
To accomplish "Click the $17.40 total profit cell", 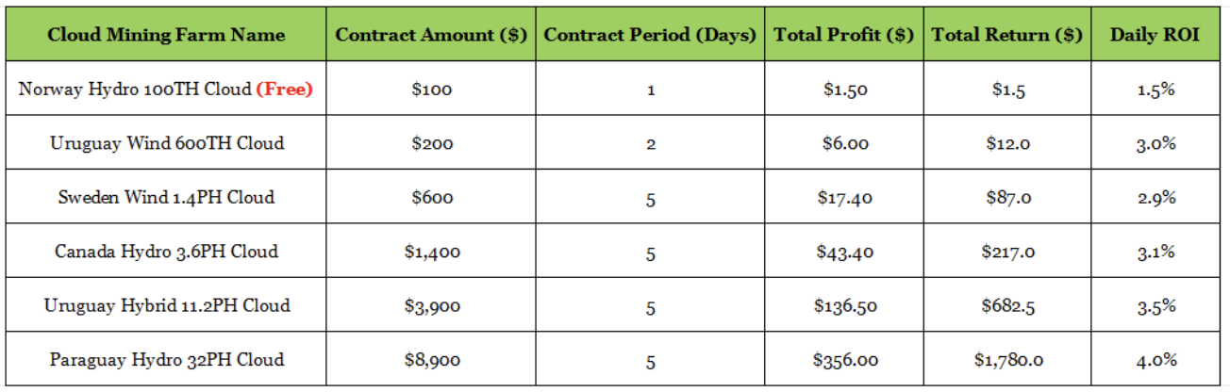I will [x=844, y=198].
